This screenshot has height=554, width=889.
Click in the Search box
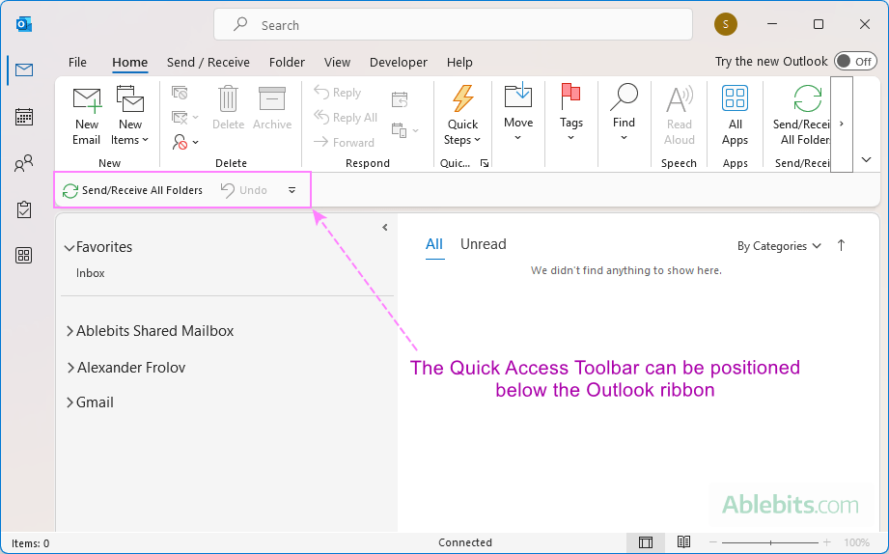coord(453,25)
